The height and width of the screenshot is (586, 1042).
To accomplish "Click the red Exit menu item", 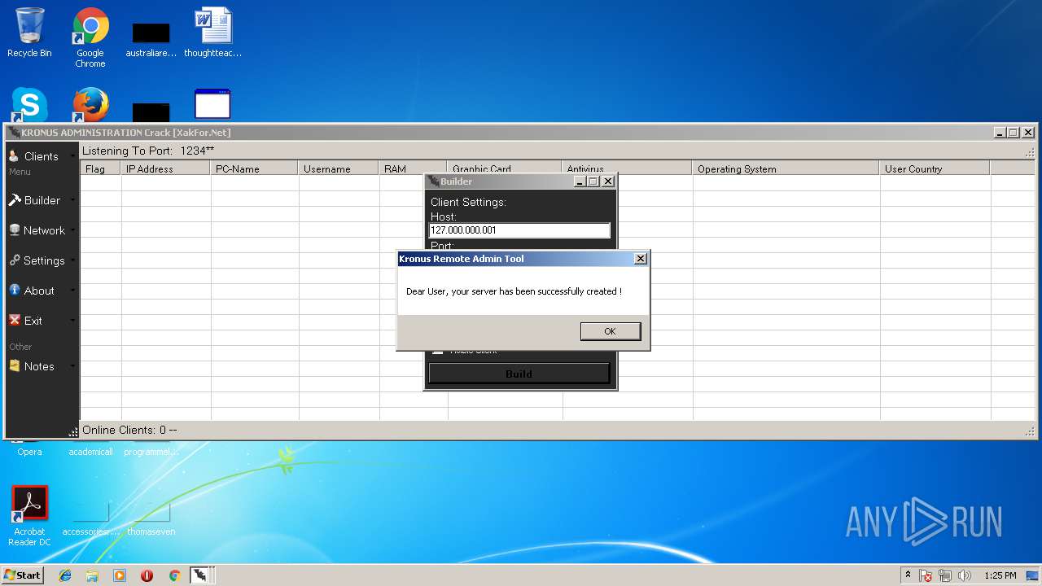I will point(42,321).
